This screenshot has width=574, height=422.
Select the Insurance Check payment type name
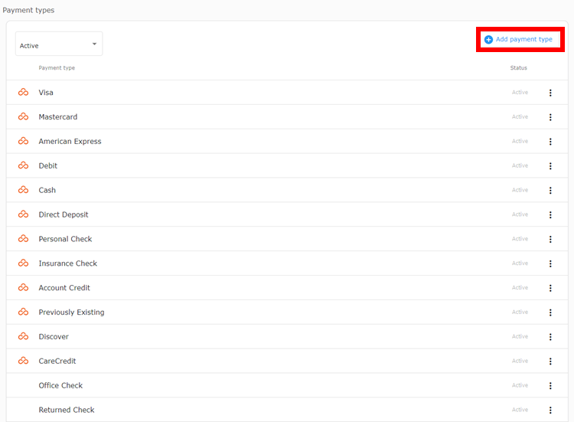(67, 263)
